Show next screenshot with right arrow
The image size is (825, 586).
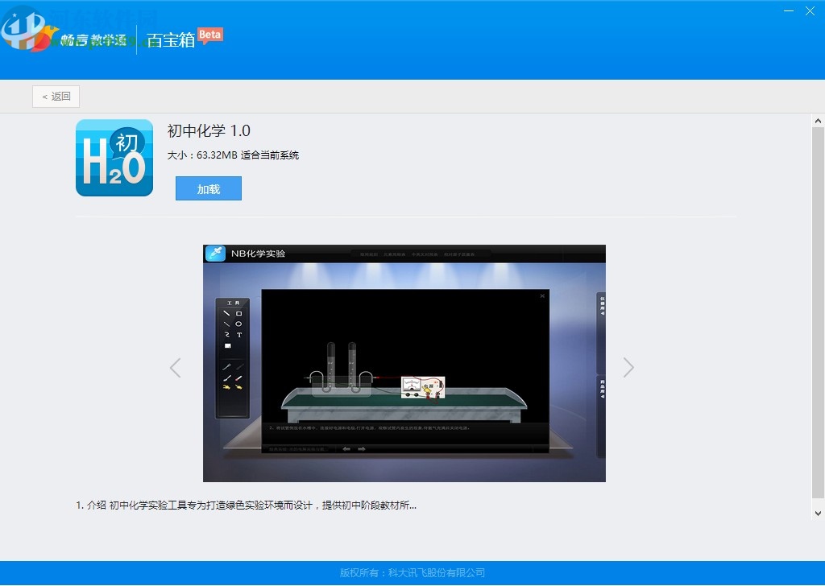(628, 367)
